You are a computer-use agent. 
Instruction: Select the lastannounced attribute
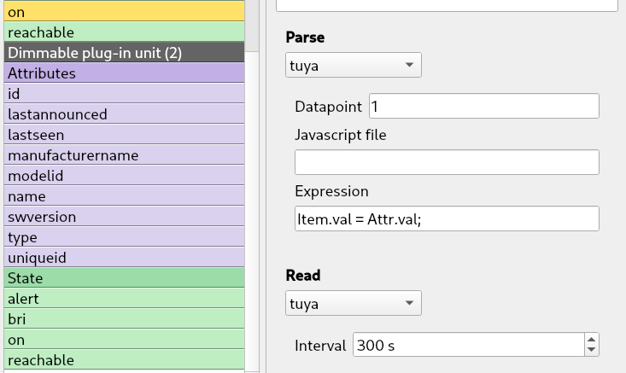(x=124, y=114)
